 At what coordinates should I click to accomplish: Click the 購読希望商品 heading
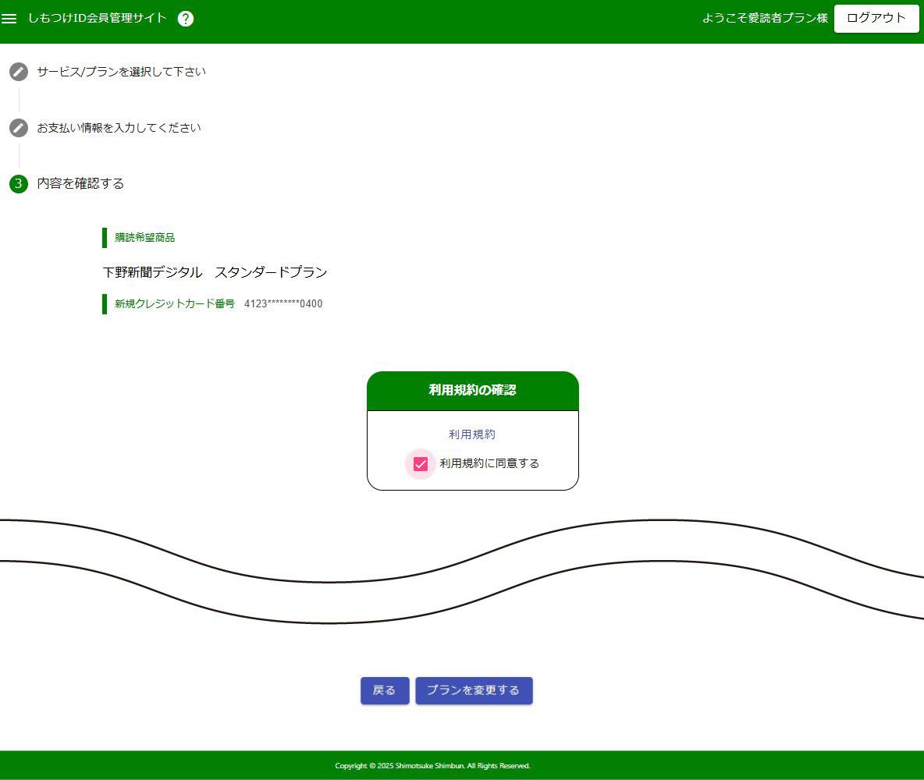pyautogui.click(x=145, y=237)
